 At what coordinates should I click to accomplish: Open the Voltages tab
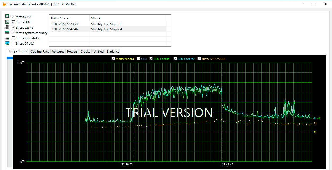click(x=58, y=52)
